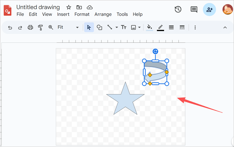Open the Fit zoom level dropdown
The image size is (234, 147).
68,27
